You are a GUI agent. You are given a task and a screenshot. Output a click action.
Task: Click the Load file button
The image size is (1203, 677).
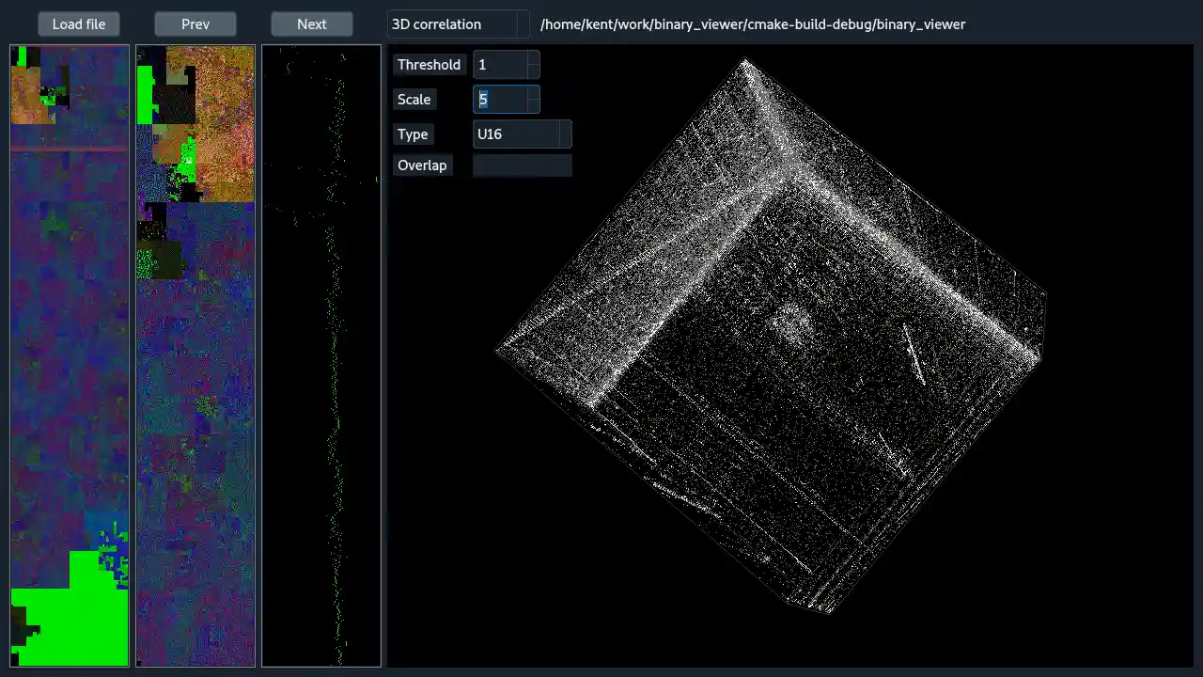coord(79,24)
